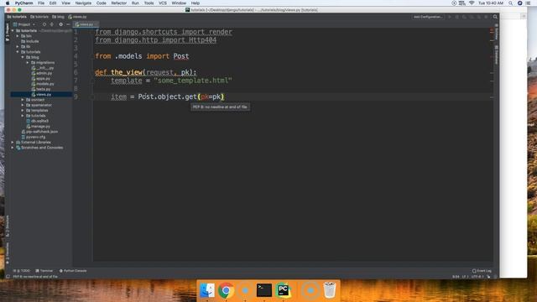Screen dimensions: 537x302
Task: Click the project panel settings gear icon
Action: coord(60,24)
